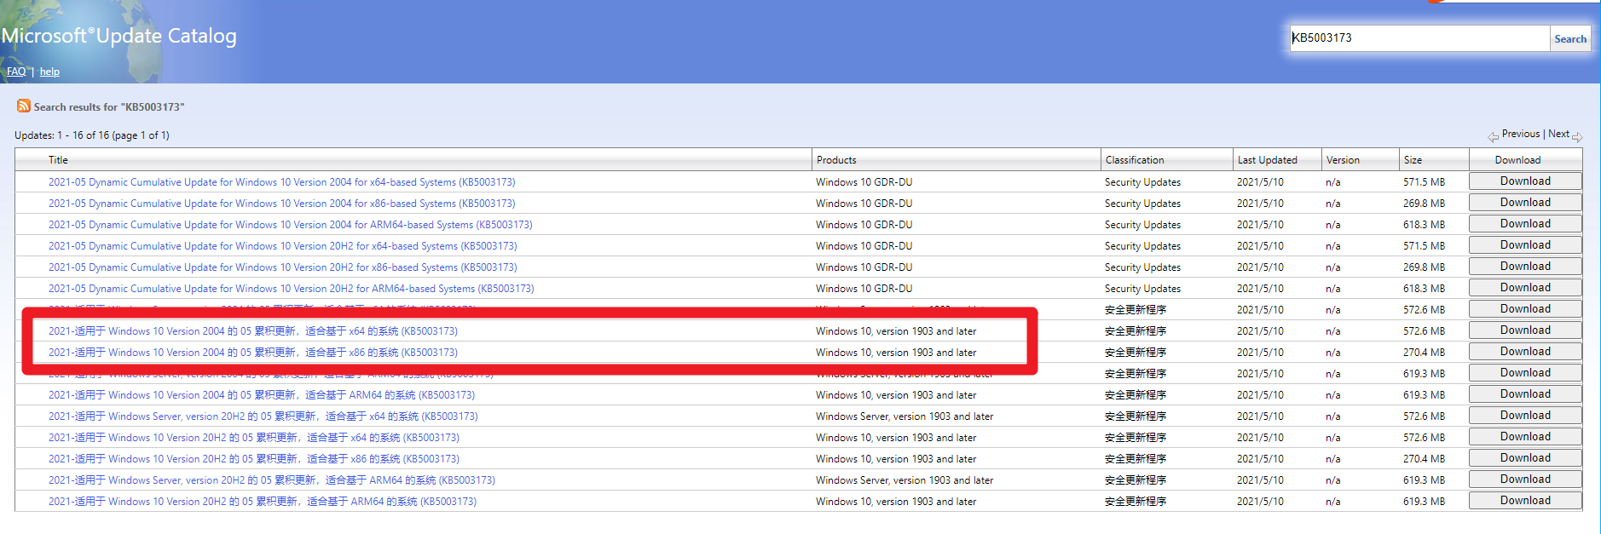1601x534 pixels.
Task: Click the Microsoft Update Catalog logo title
Action: (x=118, y=36)
